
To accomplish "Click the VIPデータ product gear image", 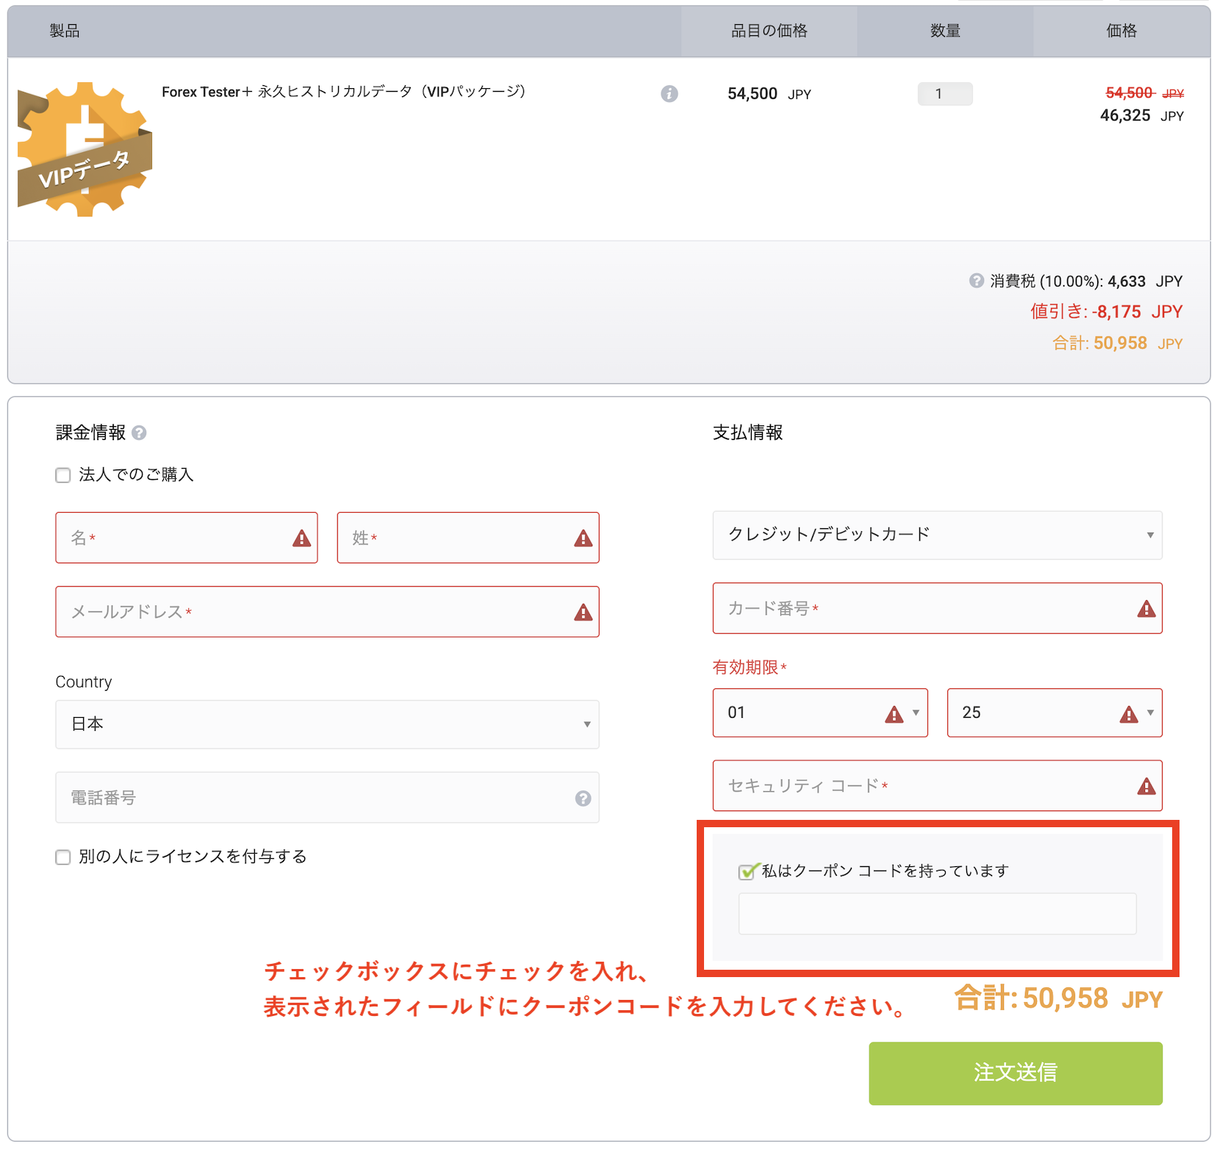I will pyautogui.click(x=85, y=149).
